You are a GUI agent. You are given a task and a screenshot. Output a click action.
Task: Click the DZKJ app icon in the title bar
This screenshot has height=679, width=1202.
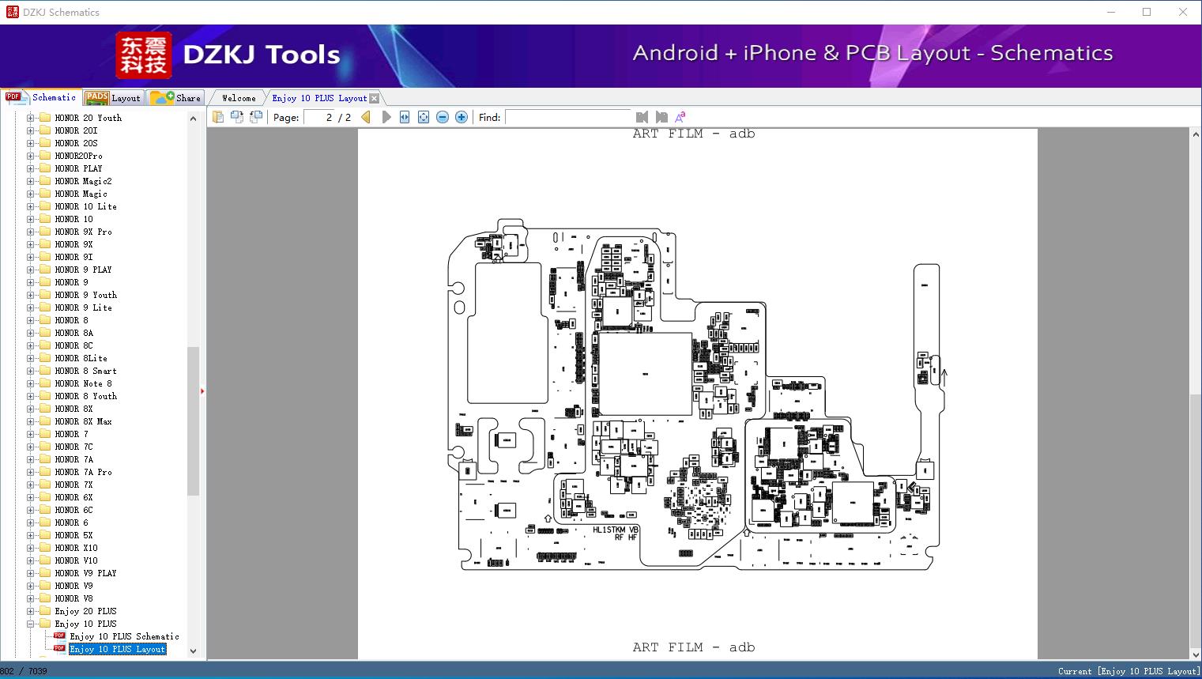pyautogui.click(x=12, y=12)
